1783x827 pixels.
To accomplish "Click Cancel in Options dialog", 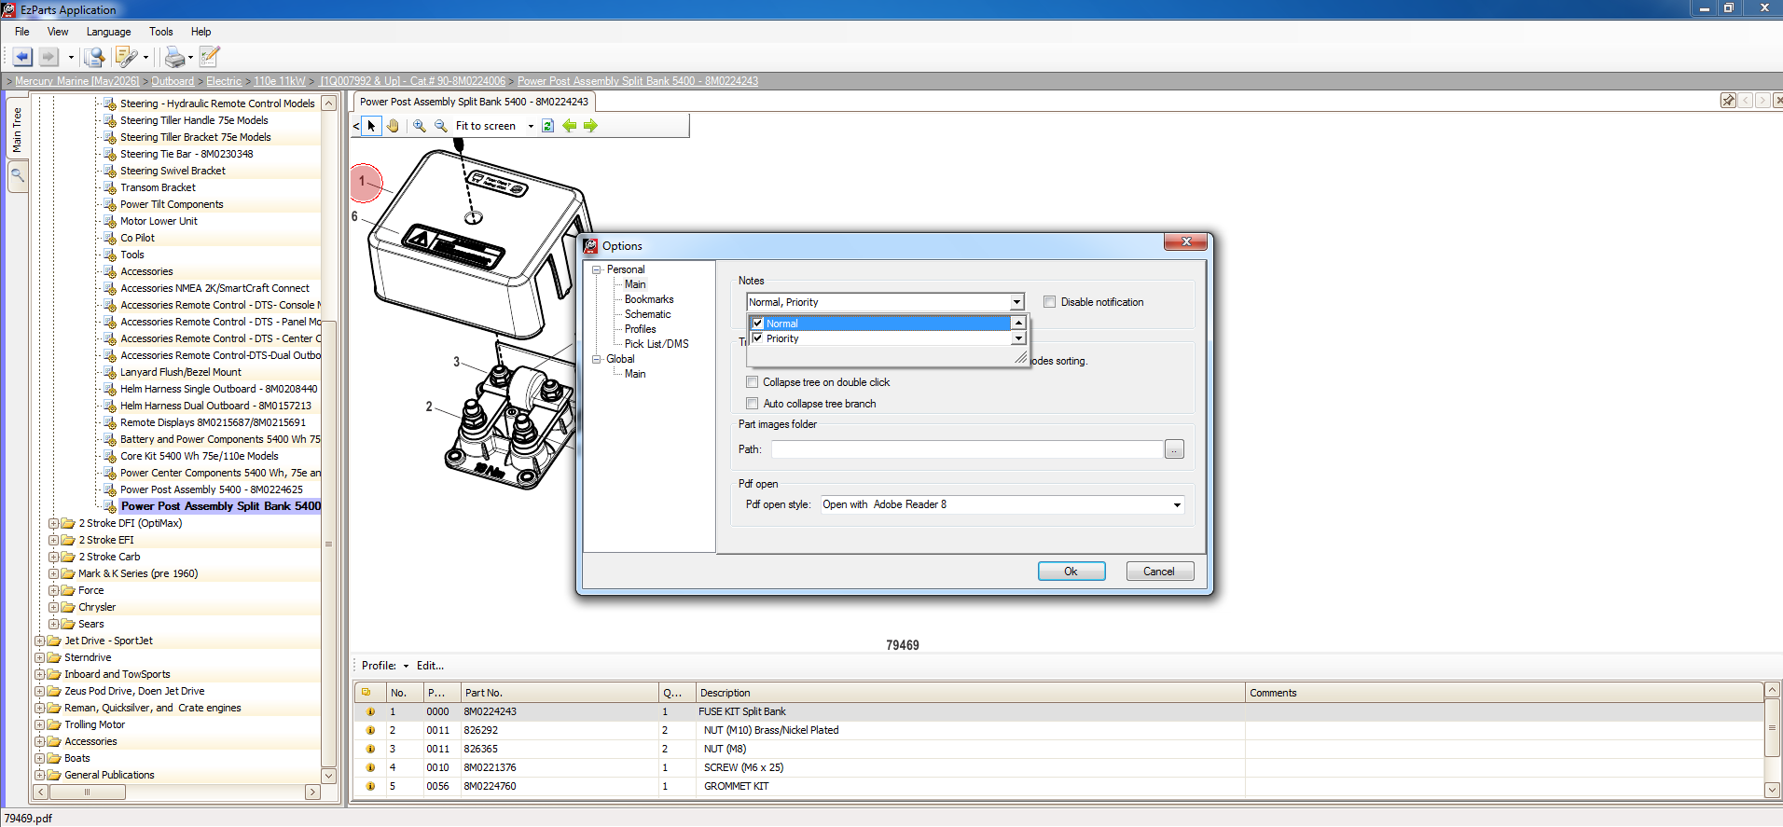I will click(x=1159, y=572).
